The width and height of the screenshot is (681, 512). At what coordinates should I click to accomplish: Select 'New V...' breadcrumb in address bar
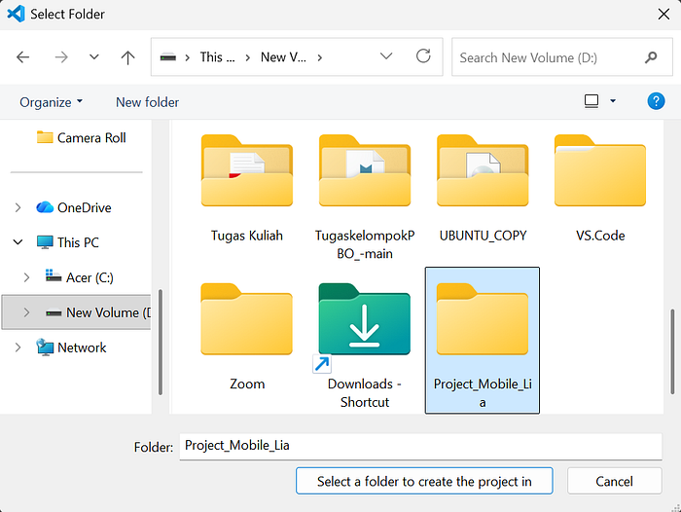click(x=283, y=57)
